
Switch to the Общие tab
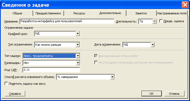[x=17, y=13]
